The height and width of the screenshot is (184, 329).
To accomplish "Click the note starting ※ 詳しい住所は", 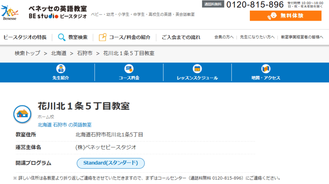I will (147, 178).
